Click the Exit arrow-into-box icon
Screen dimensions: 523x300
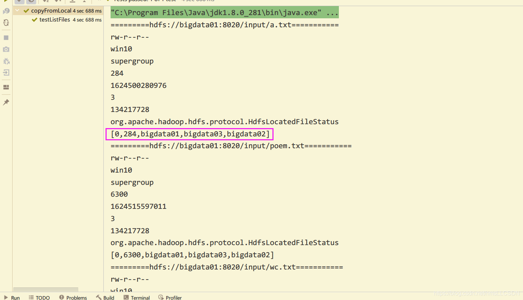point(6,72)
